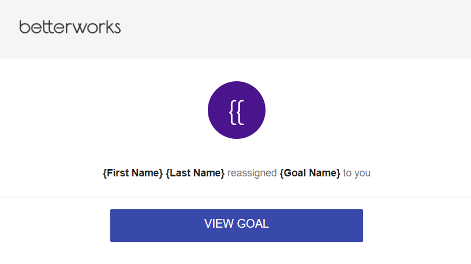Click the word "GOAL" on the blue button
Screen dimensions: 471x264
coord(253,224)
